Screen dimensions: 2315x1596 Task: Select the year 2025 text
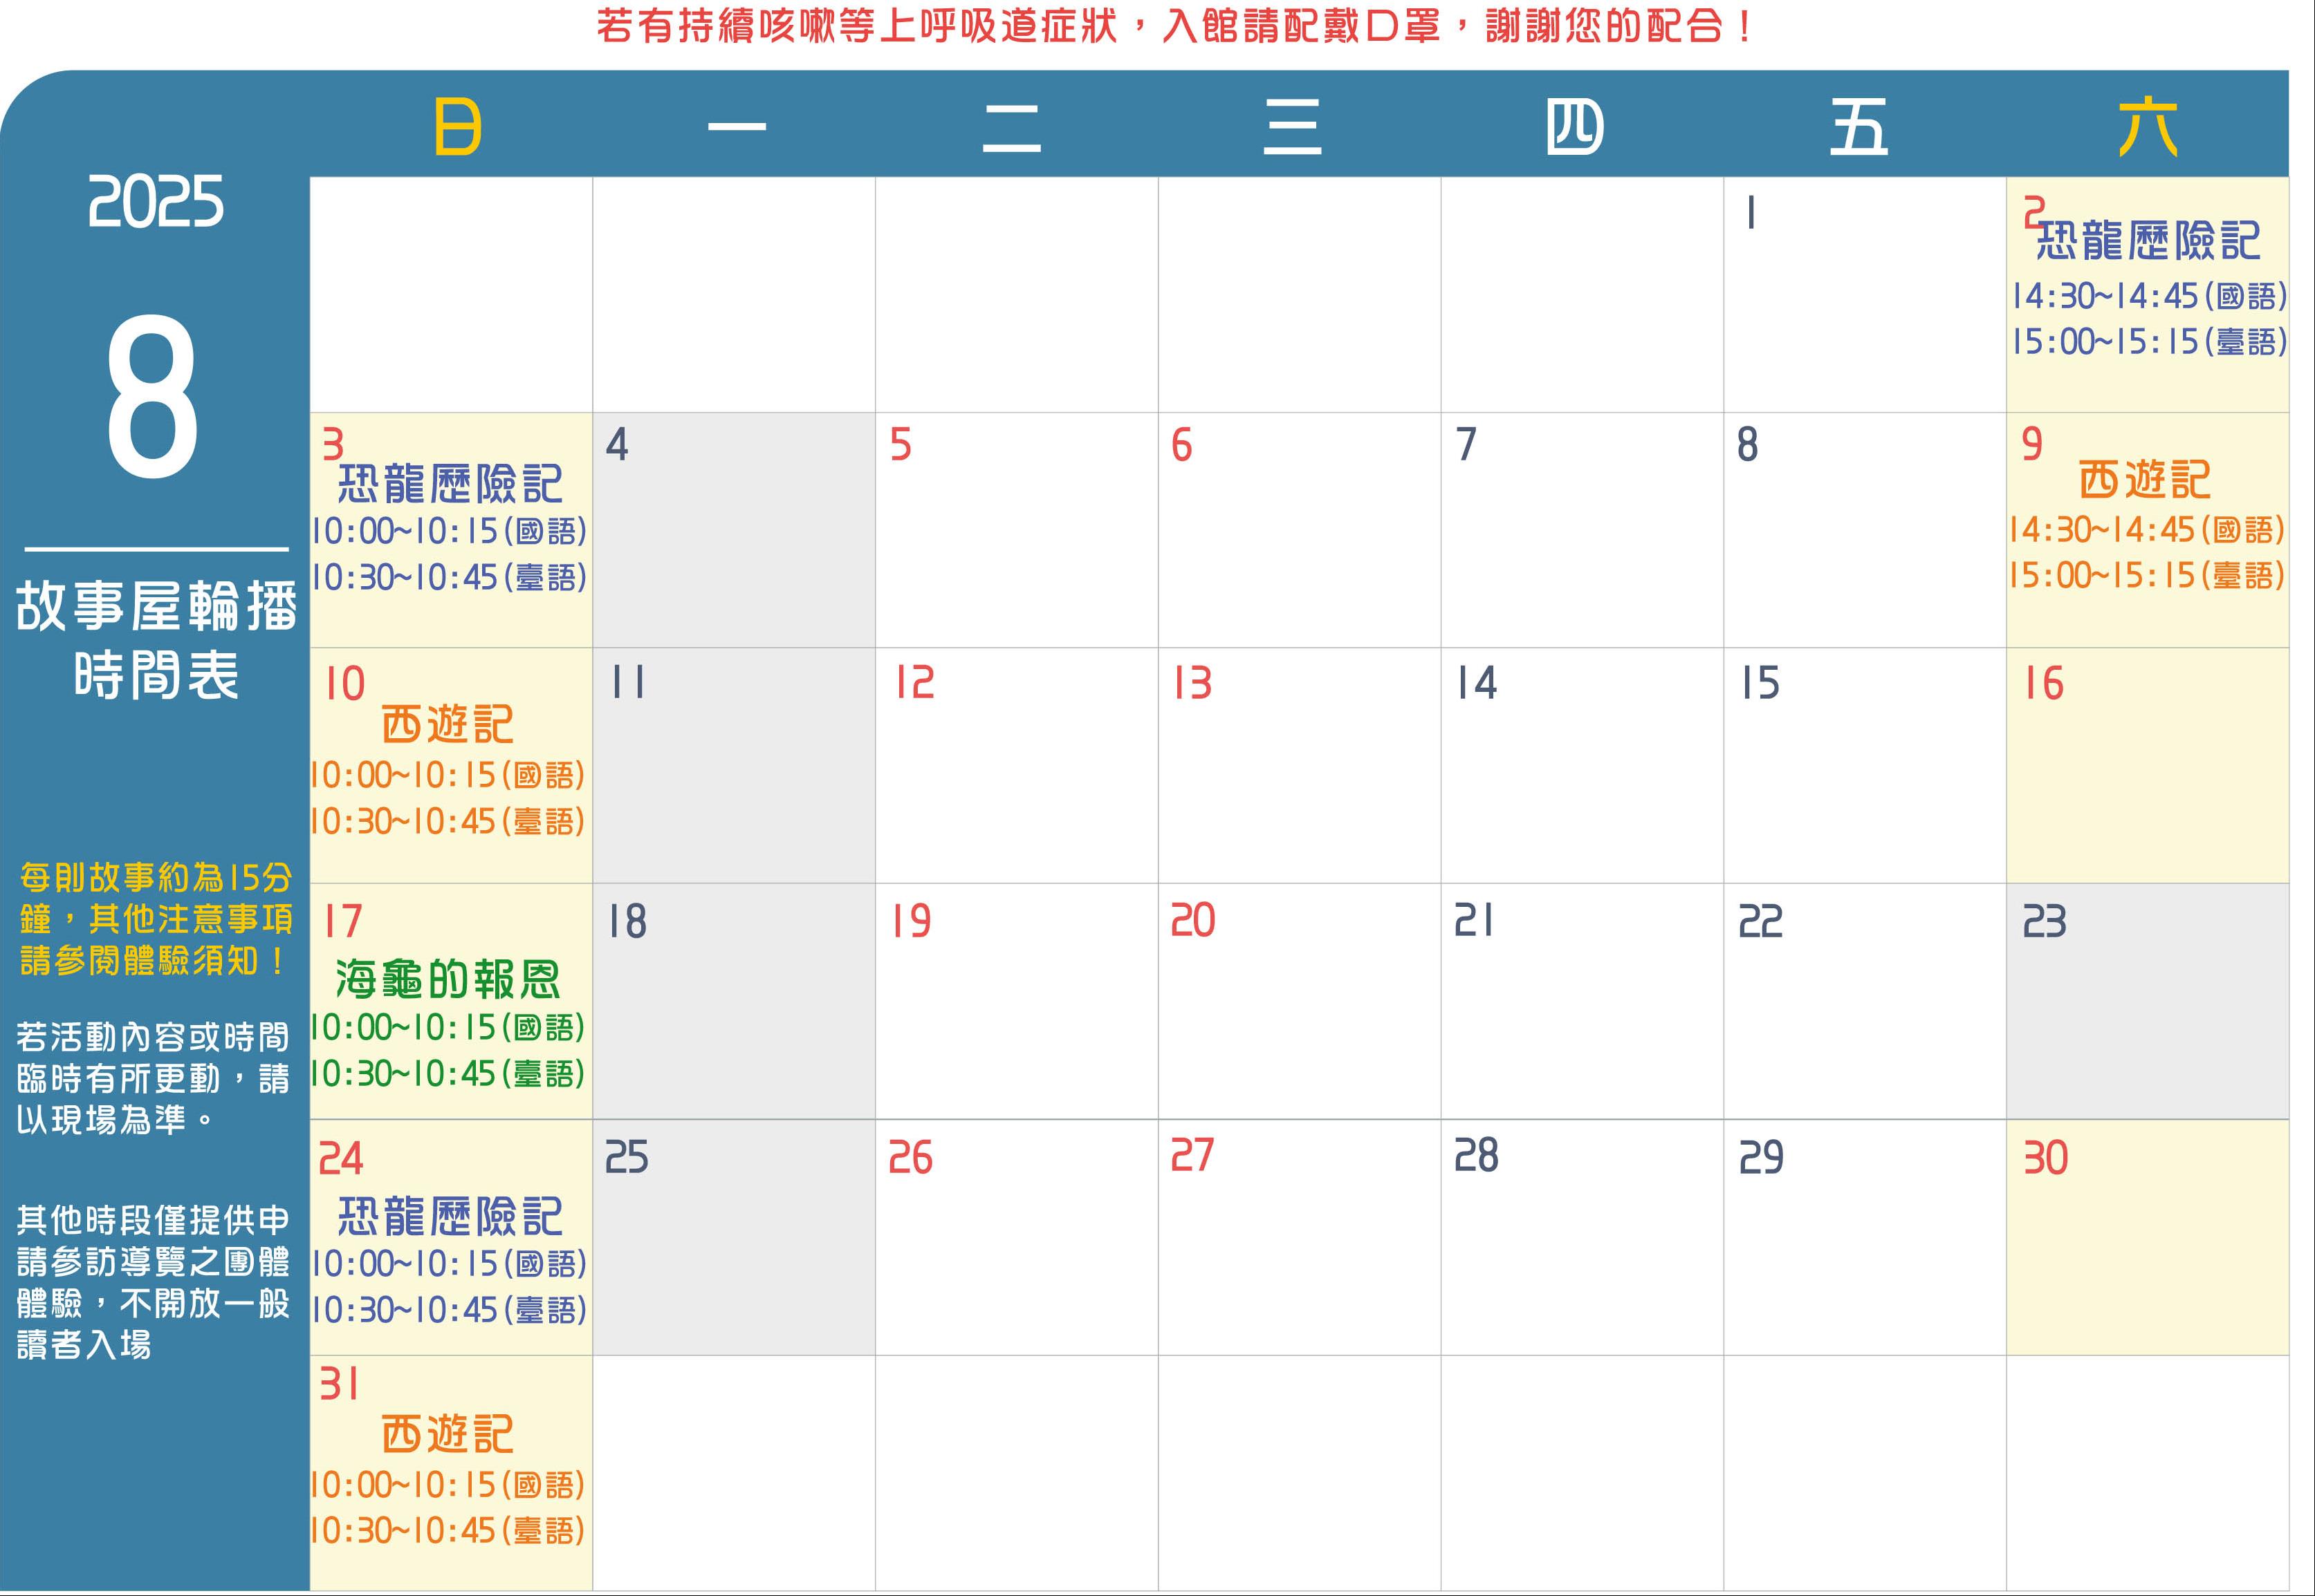tap(155, 202)
